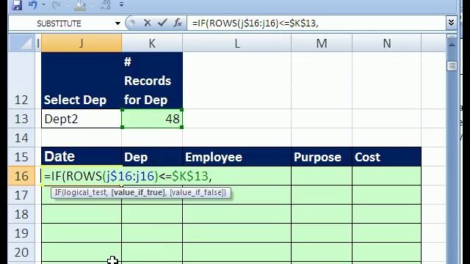Click the Save icon in quick access toolbar
The height and width of the screenshot is (264, 470).
[x=17, y=5]
